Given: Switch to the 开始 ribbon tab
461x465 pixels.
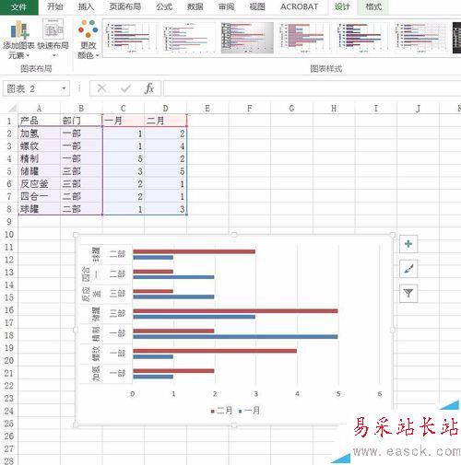Looking at the screenshot, I should (x=55, y=6).
